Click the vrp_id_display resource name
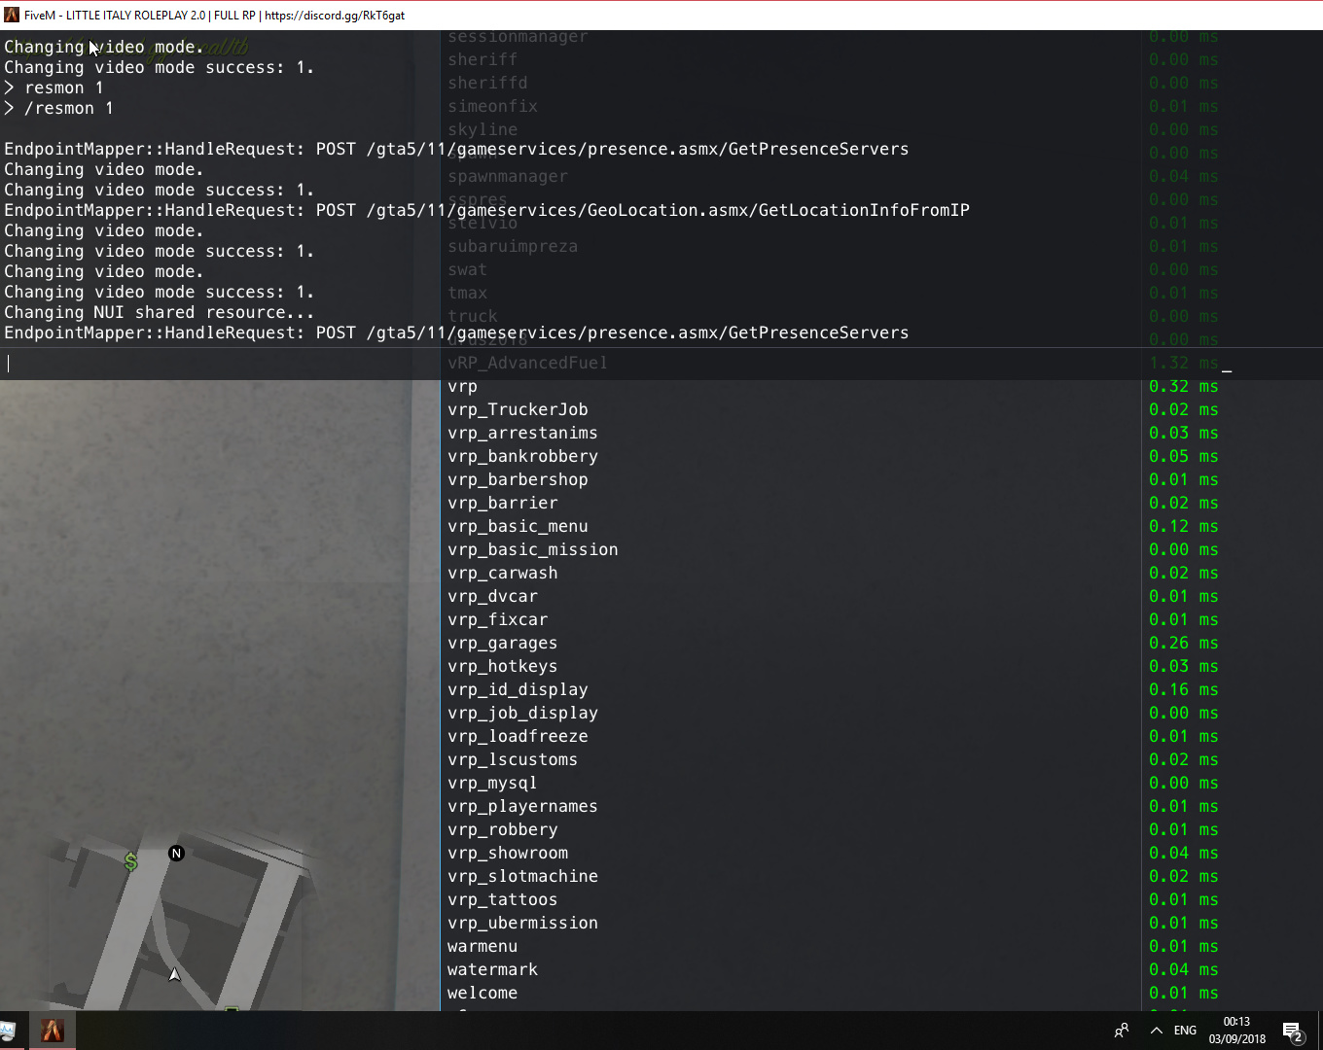1323x1050 pixels. coord(518,690)
